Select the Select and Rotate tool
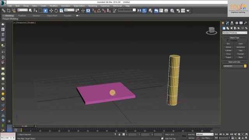249x140 pixels. 56,10
